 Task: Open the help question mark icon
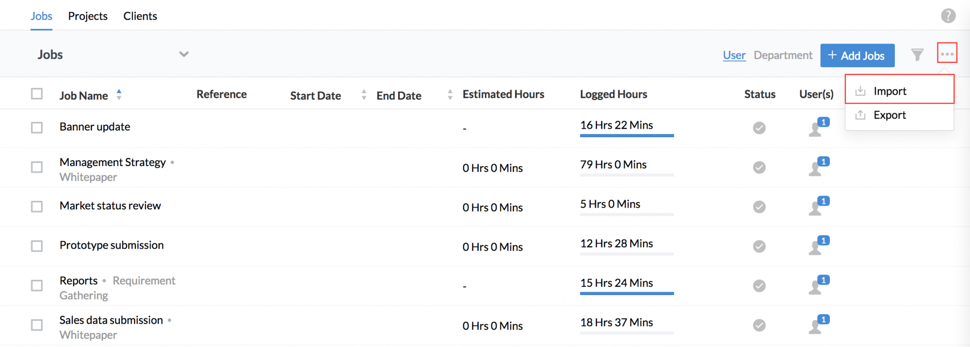tap(948, 16)
